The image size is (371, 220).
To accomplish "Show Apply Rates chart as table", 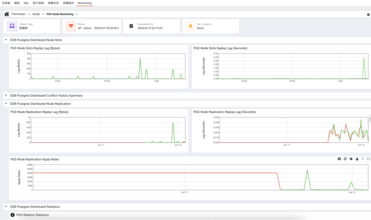I will tap(339, 159).
